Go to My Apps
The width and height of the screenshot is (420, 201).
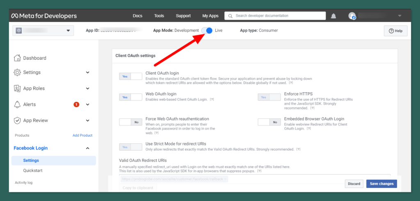(210, 16)
